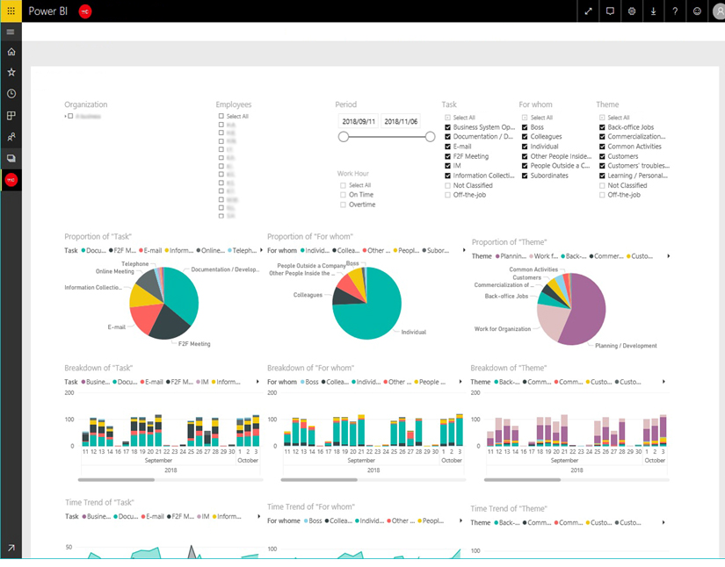Enable Off-the-job checkbox under Theme

[602, 195]
